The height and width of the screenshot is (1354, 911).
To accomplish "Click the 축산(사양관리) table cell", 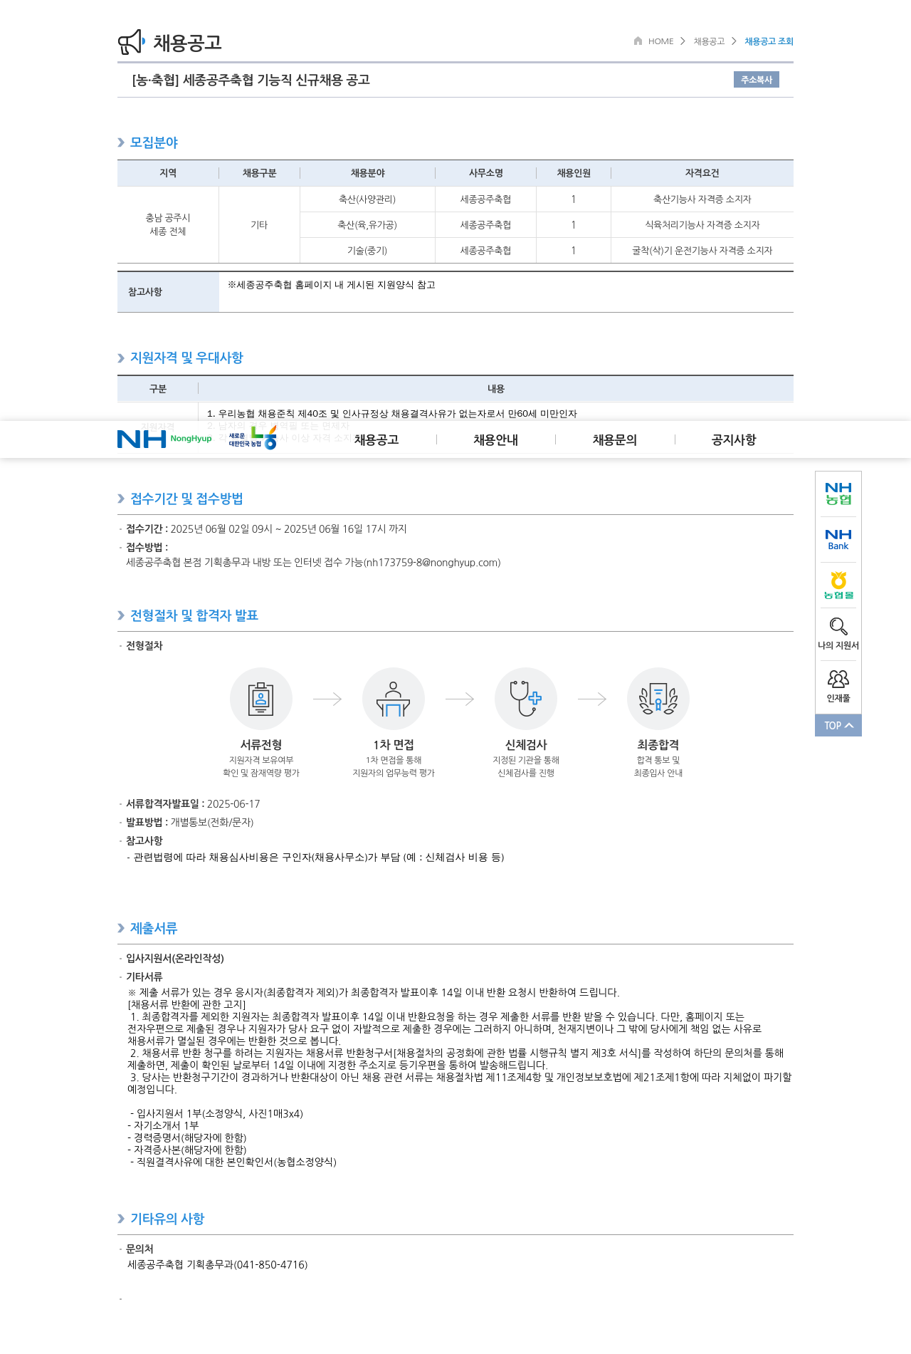I will 367,199.
